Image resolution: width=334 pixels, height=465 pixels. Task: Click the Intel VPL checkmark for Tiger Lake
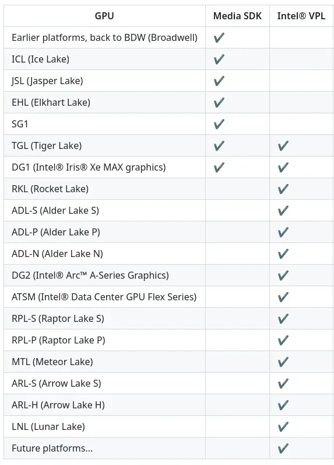point(283,145)
